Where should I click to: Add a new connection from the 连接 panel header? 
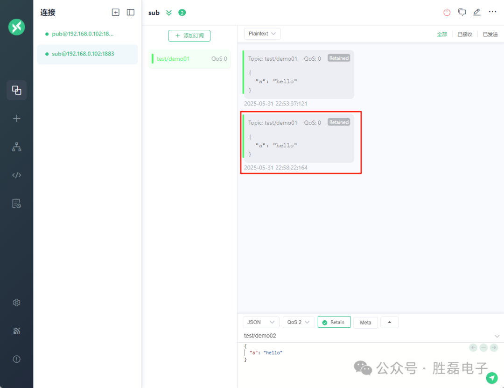115,12
